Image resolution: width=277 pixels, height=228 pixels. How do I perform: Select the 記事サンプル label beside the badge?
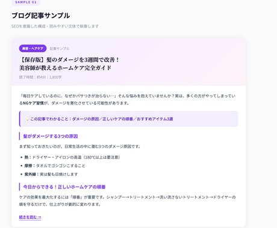[x=60, y=49]
